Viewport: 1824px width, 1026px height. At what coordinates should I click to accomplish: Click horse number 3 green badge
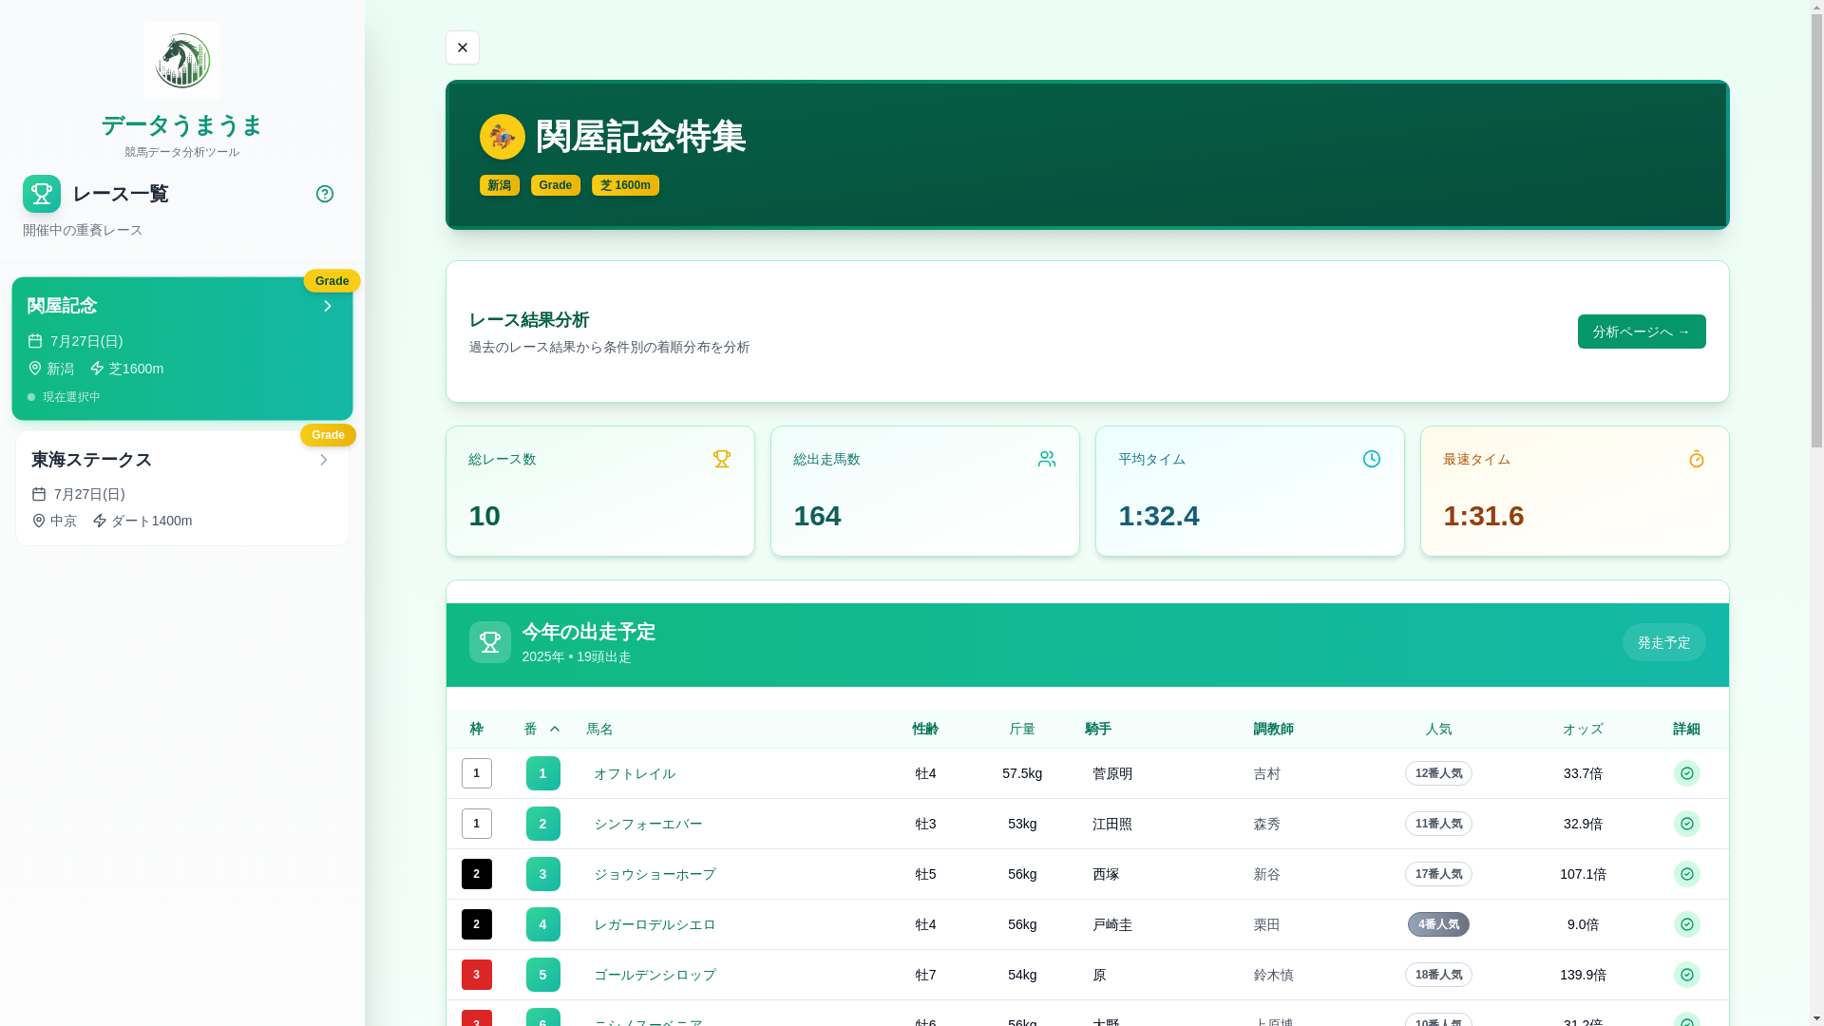pos(543,874)
